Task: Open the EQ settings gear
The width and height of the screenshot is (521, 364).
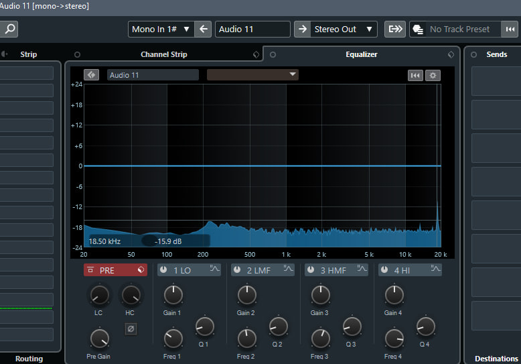Action: (433, 75)
